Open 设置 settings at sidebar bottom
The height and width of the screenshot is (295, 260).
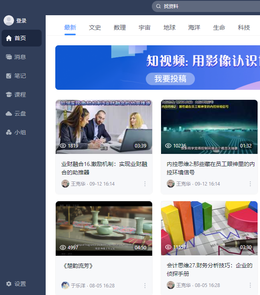pyautogui.click(x=22, y=284)
